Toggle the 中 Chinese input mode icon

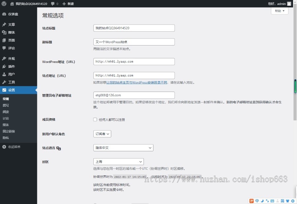(x=257, y=201)
